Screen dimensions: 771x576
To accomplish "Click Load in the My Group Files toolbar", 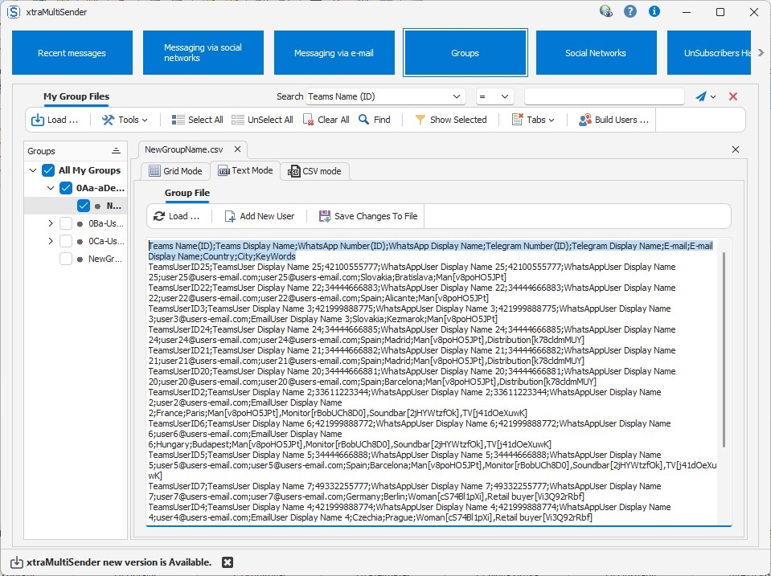I will [55, 120].
